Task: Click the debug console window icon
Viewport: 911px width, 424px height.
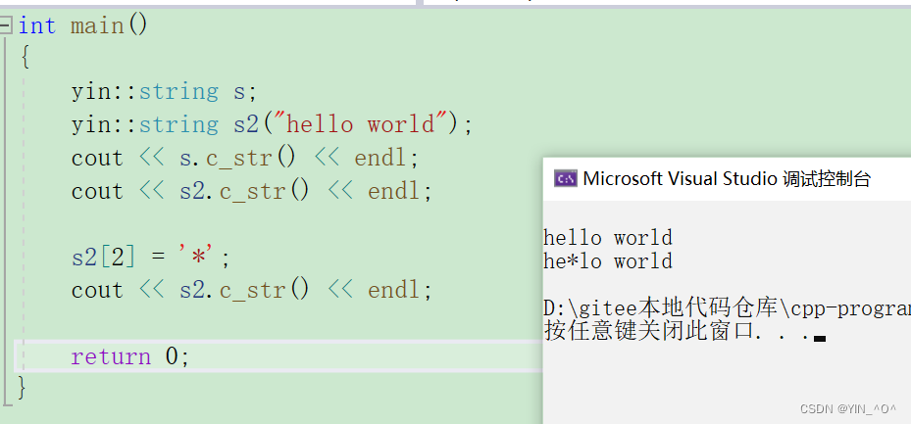Action: click(x=565, y=178)
